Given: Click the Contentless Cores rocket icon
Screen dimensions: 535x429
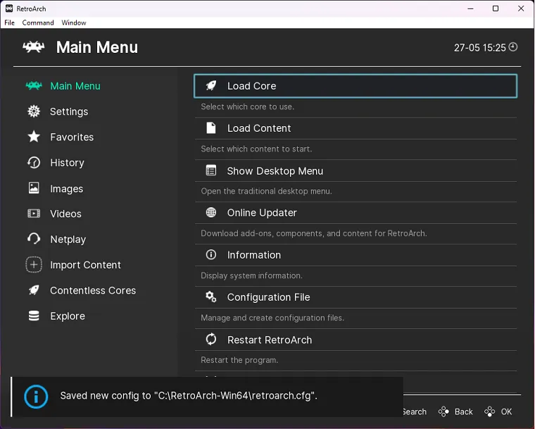Looking at the screenshot, I should [x=34, y=290].
